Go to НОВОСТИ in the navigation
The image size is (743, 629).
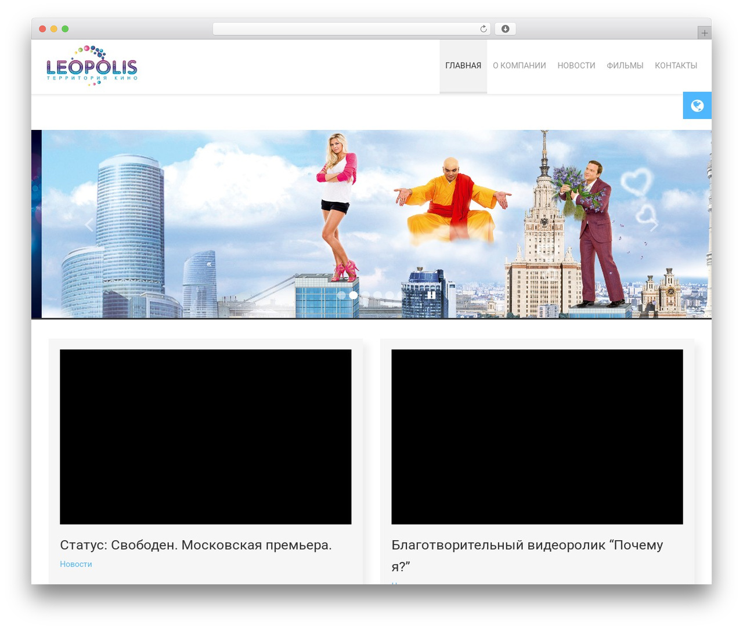(576, 66)
